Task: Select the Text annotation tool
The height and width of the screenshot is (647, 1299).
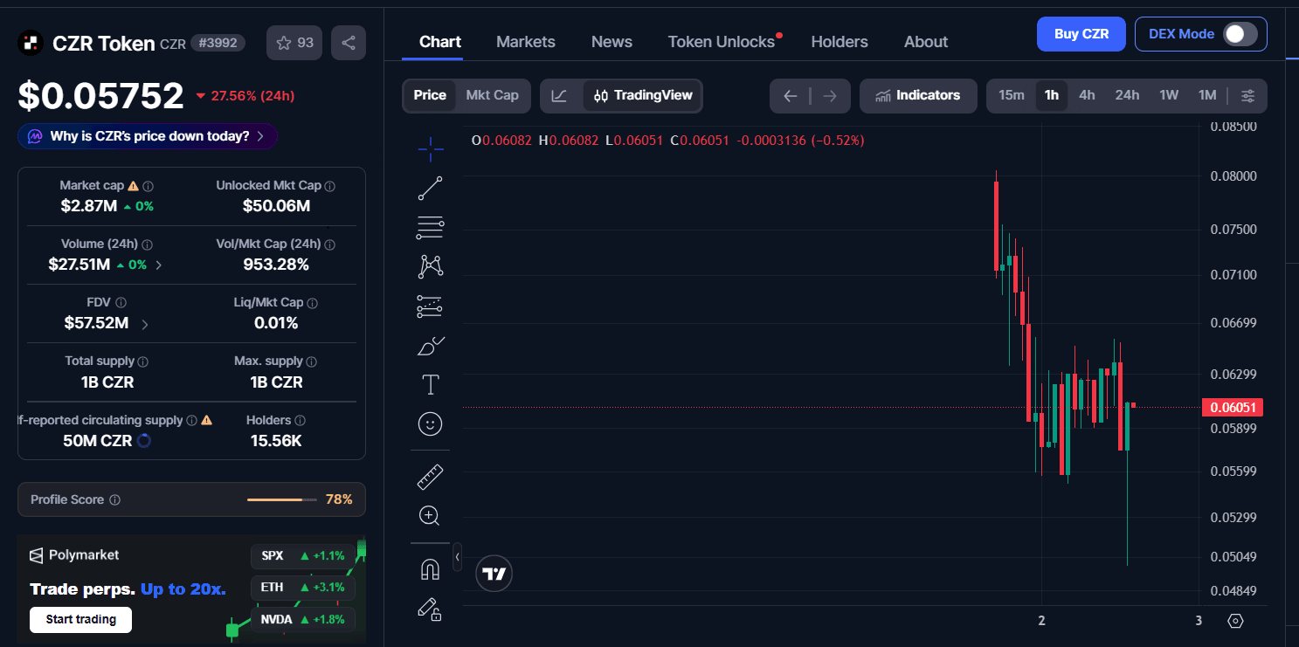Action: [430, 385]
